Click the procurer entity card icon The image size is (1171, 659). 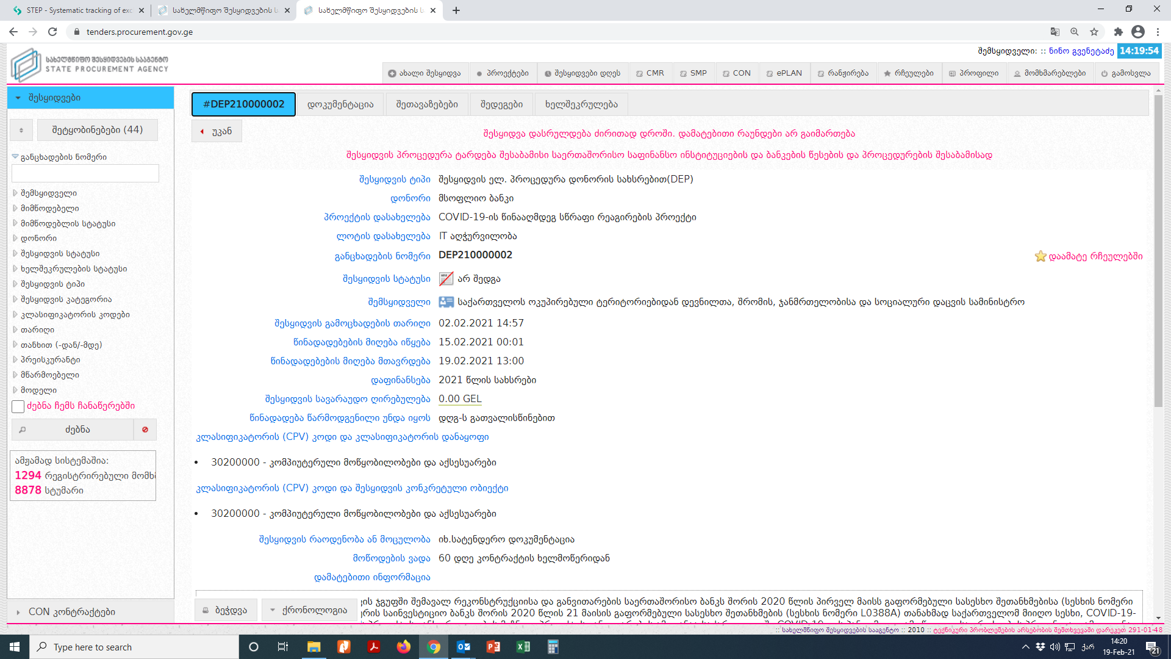pyautogui.click(x=446, y=302)
